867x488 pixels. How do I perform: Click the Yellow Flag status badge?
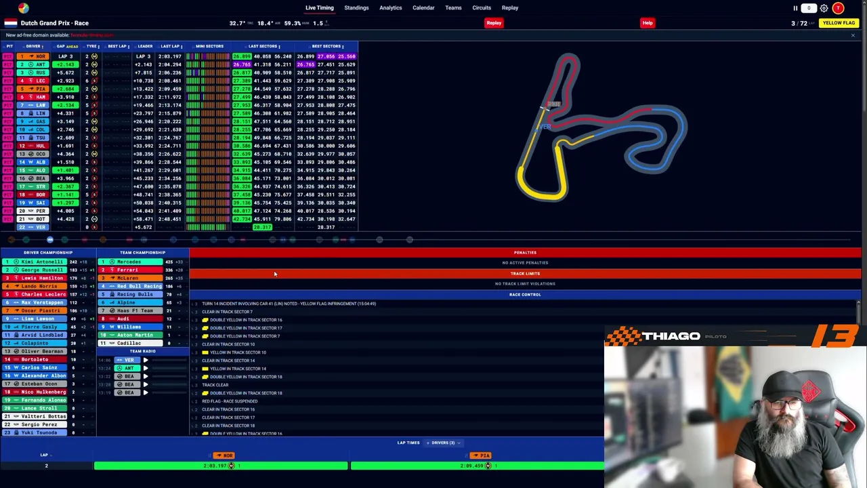click(839, 23)
